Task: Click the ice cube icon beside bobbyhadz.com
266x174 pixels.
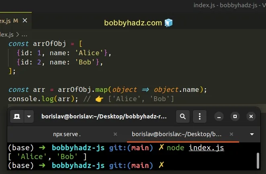Action: point(168,23)
